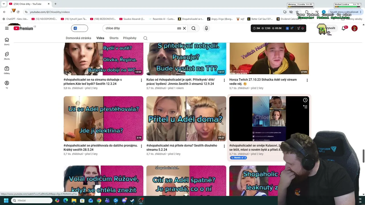The width and height of the screenshot is (365, 205).
Task: Open the YouTube guide hamburger menu
Action: point(7,28)
